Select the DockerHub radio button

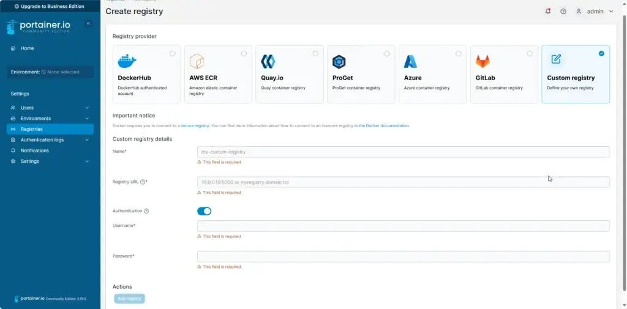tap(172, 54)
